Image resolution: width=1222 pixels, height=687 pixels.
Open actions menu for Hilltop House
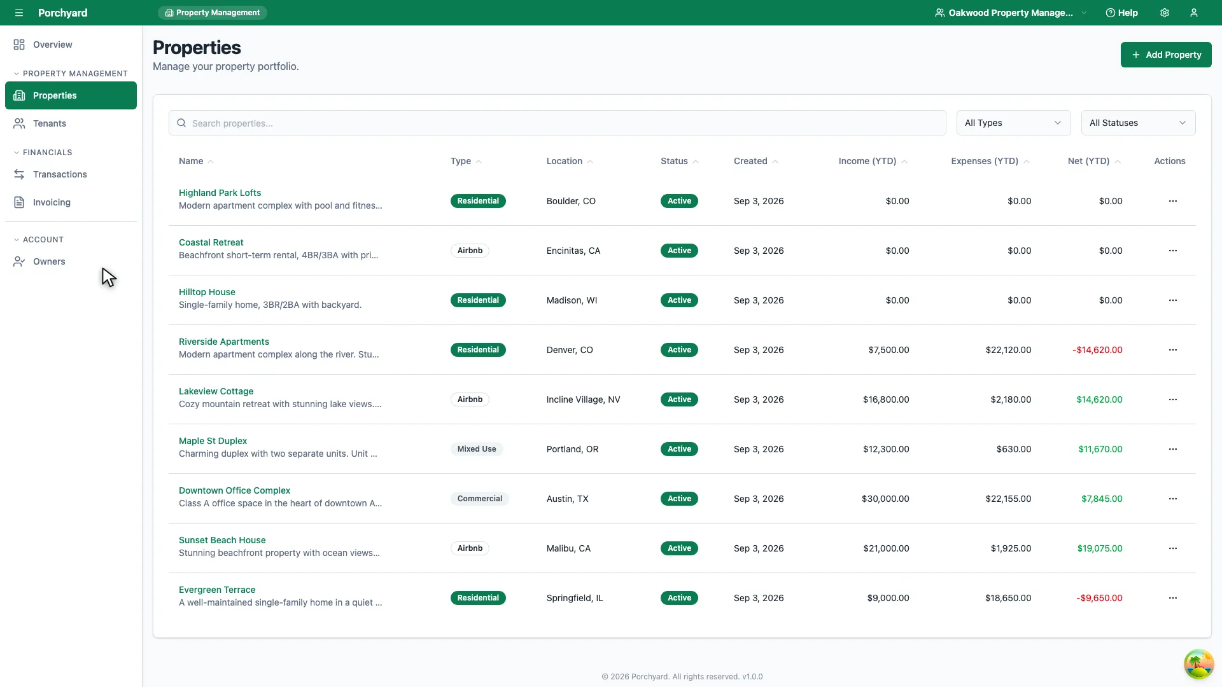[x=1173, y=300]
